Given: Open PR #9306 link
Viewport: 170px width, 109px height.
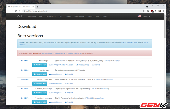Looking at the screenshot, I should 89,98.
